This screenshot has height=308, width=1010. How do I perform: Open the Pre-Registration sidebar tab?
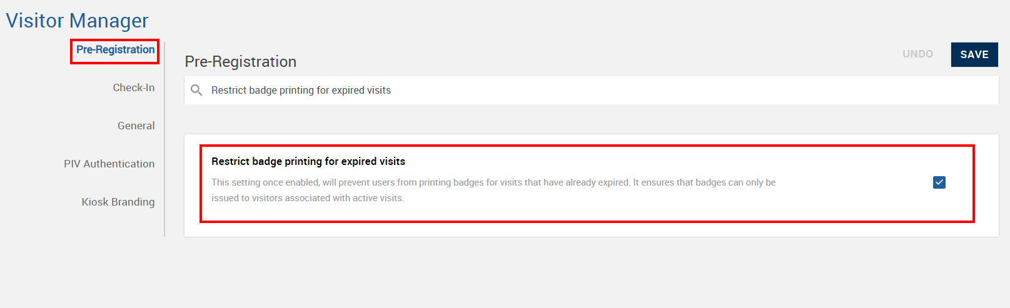tap(115, 50)
